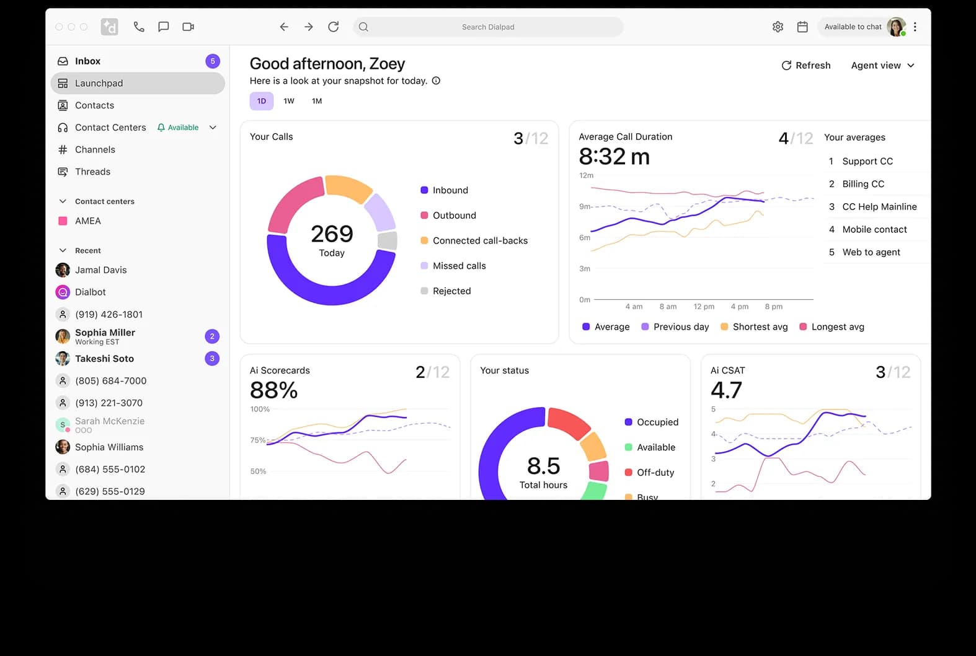This screenshot has height=656, width=976.
Task: Collapse the Recent section
Action: [x=63, y=250]
